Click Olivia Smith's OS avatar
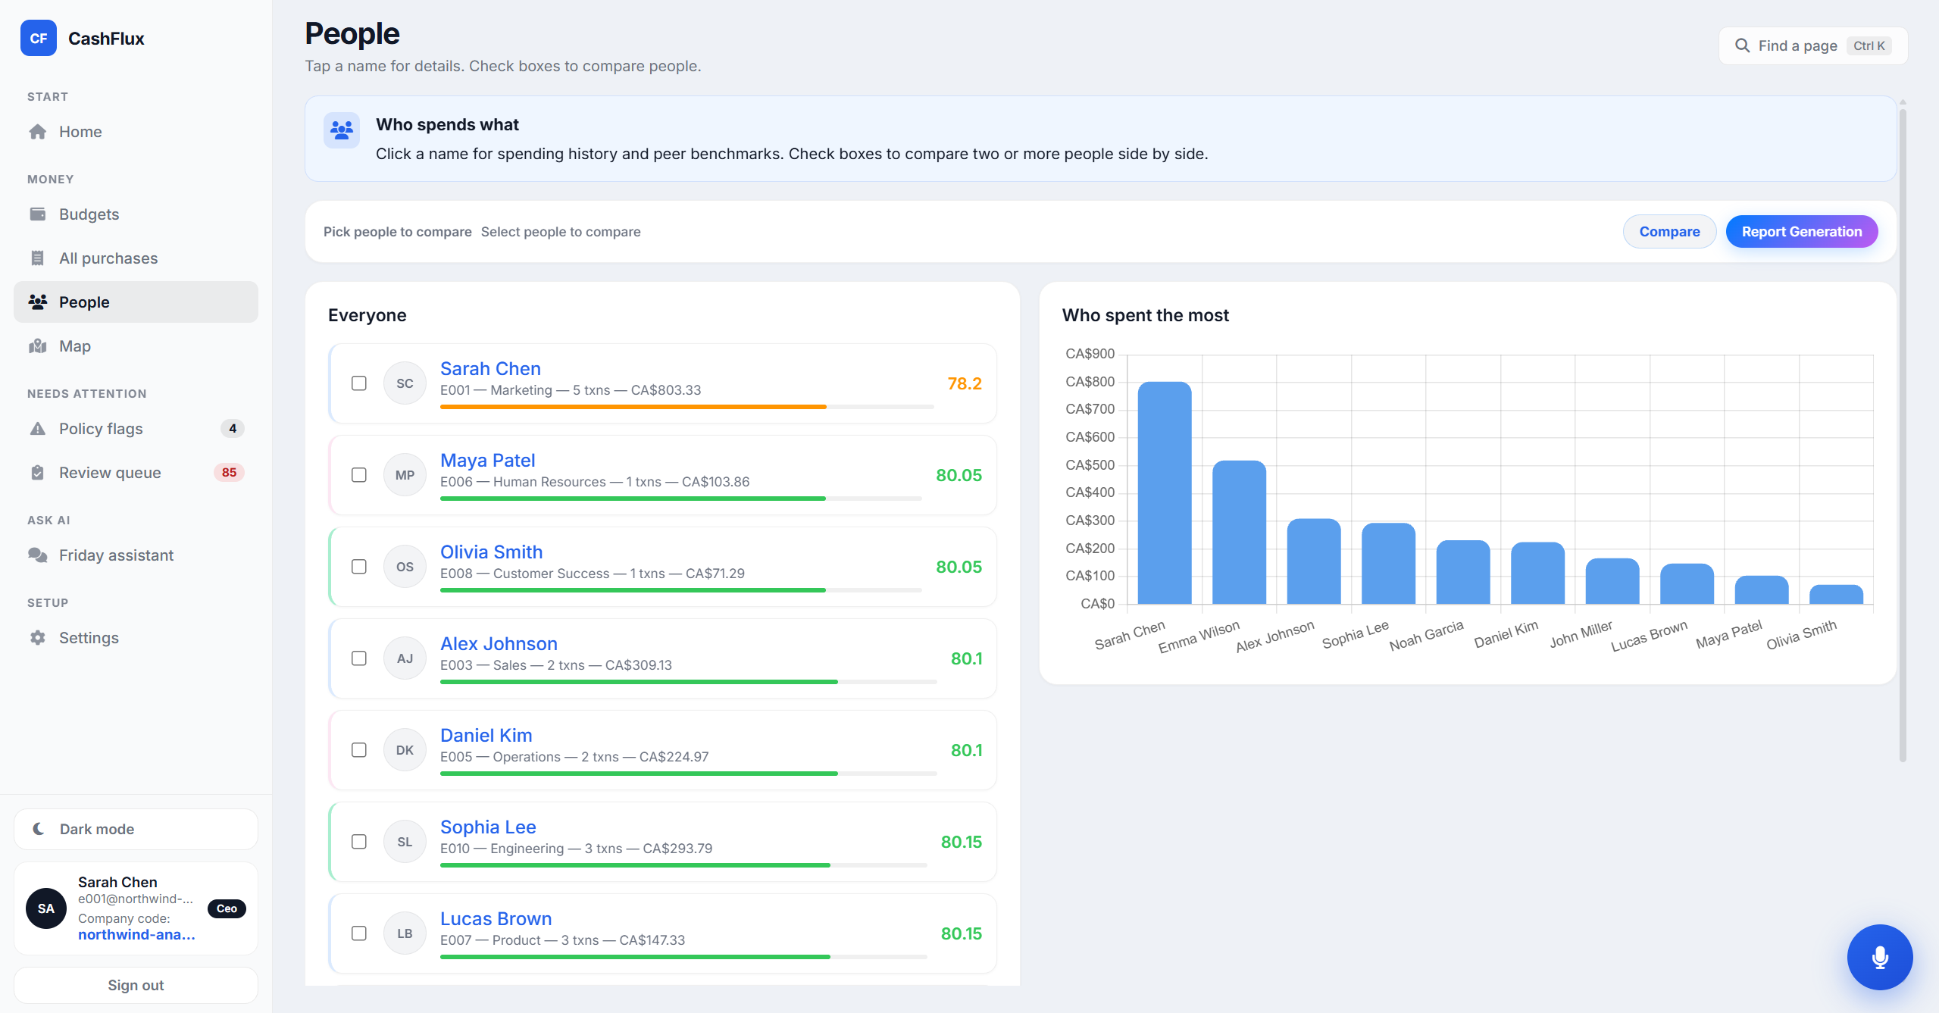Viewport: 1939px width, 1013px height. pyautogui.click(x=405, y=567)
